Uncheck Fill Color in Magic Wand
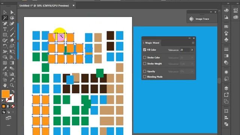The width and height of the screenshot is (240, 135). (144, 50)
